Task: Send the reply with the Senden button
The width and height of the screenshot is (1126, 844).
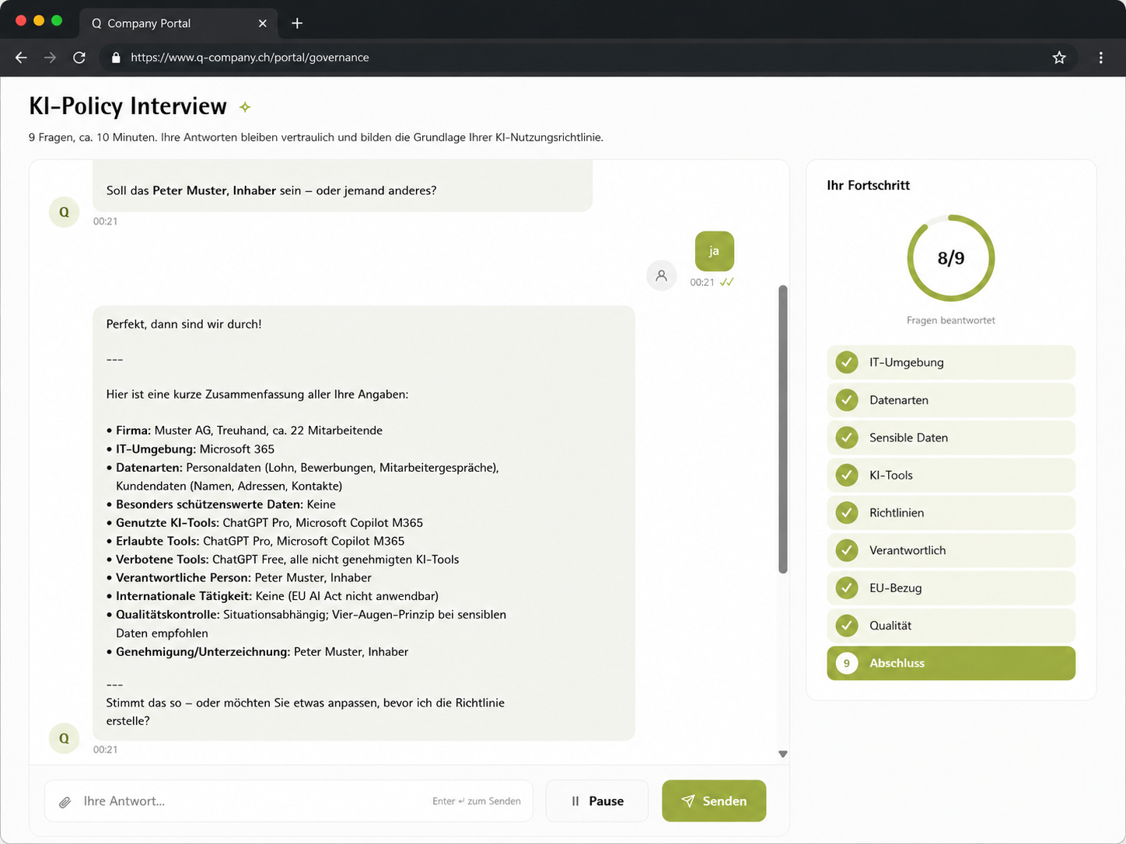Action: coord(714,801)
